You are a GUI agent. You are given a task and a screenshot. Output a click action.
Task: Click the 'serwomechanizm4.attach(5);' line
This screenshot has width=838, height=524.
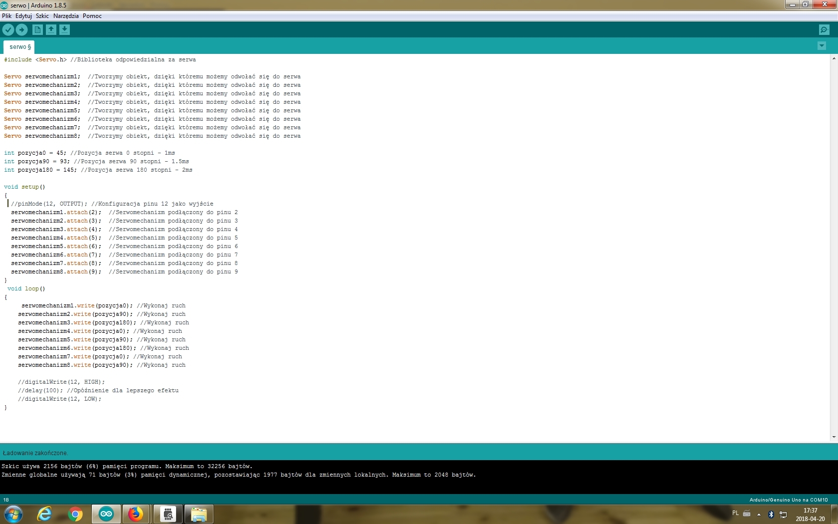pos(124,238)
